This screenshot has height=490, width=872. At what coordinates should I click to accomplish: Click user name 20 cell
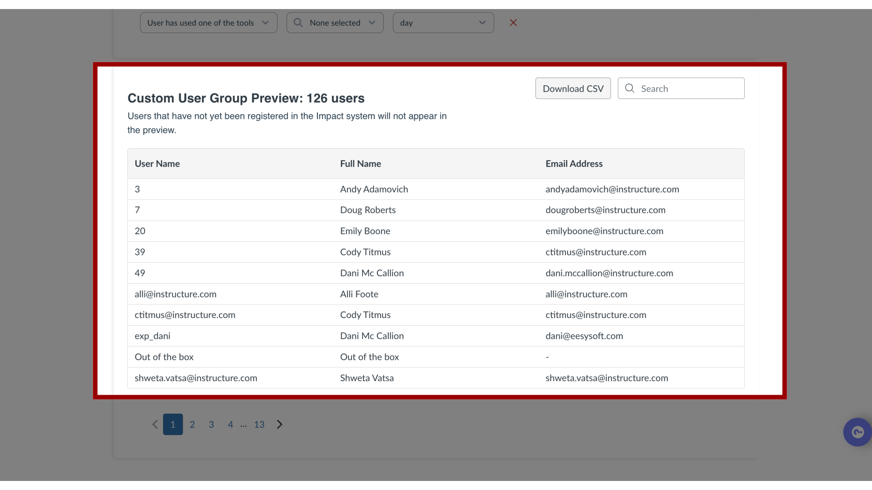coord(140,231)
